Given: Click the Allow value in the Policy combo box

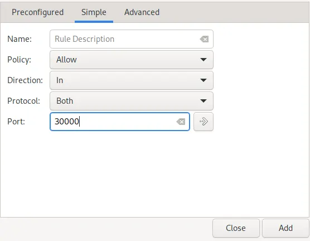Looking at the screenshot, I should click(x=66, y=60).
